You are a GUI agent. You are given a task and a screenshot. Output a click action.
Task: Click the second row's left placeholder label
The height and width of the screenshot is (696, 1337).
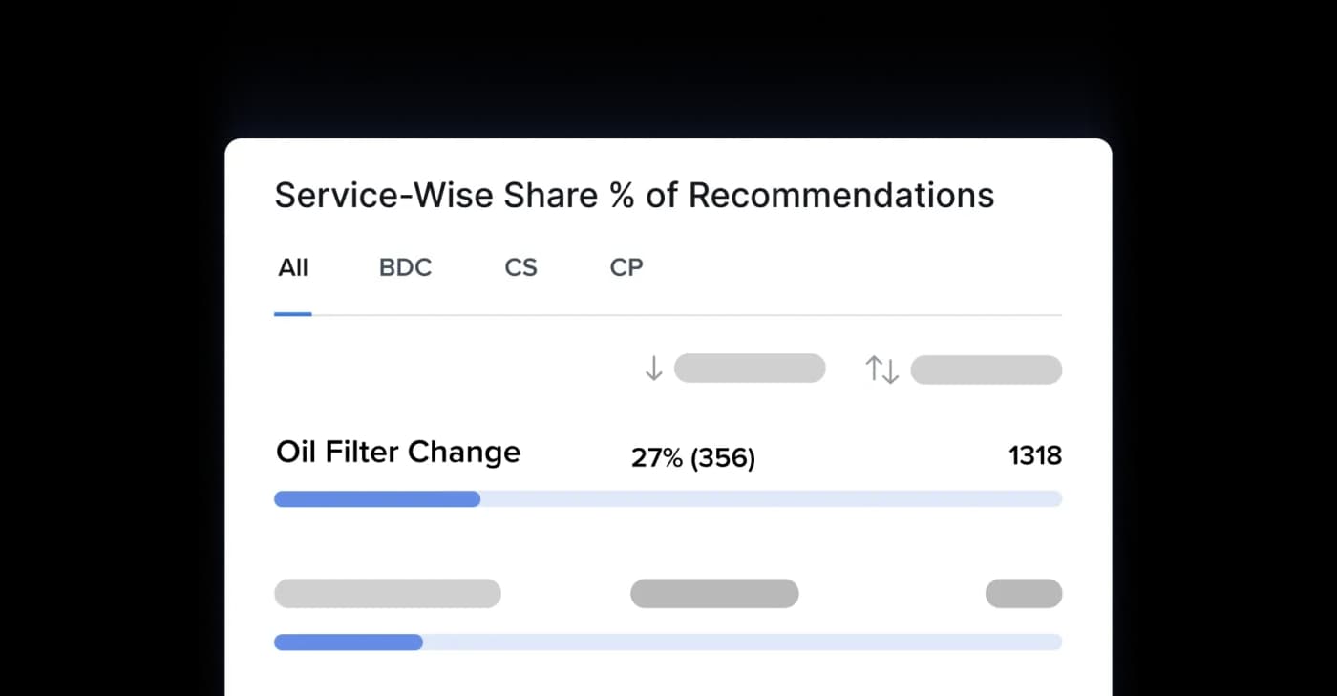coord(387,593)
